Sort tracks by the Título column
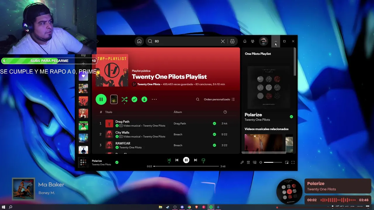374x210 pixels. click(109, 112)
